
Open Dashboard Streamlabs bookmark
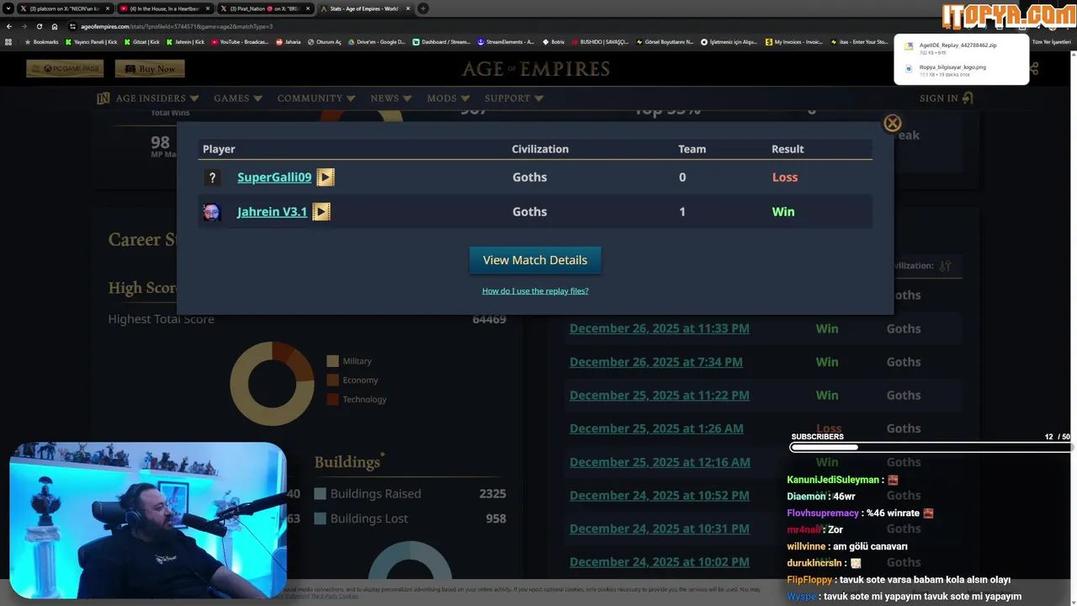click(x=442, y=41)
